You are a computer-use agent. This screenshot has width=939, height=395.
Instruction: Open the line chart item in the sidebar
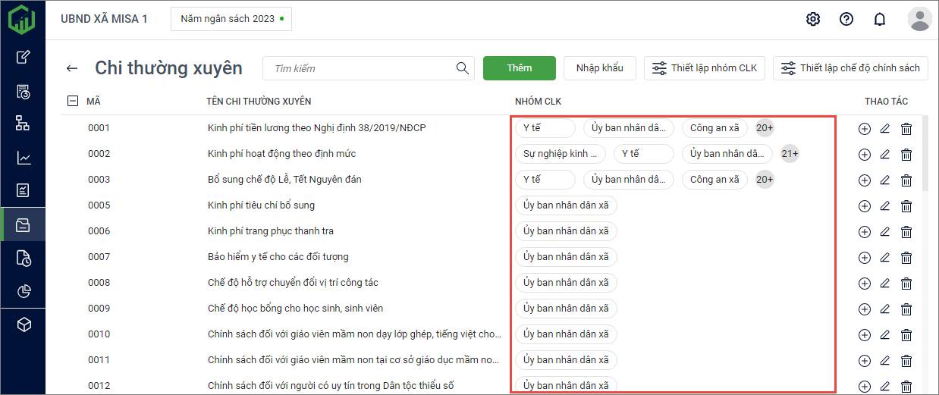[x=24, y=158]
